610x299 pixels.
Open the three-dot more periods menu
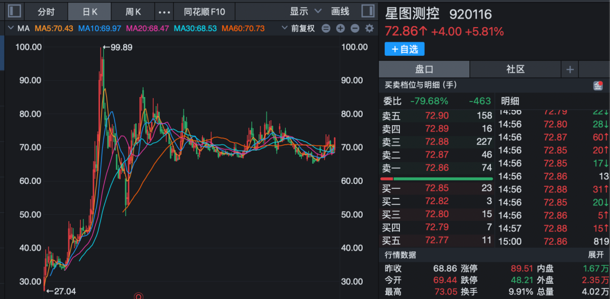pyautogui.click(x=164, y=11)
